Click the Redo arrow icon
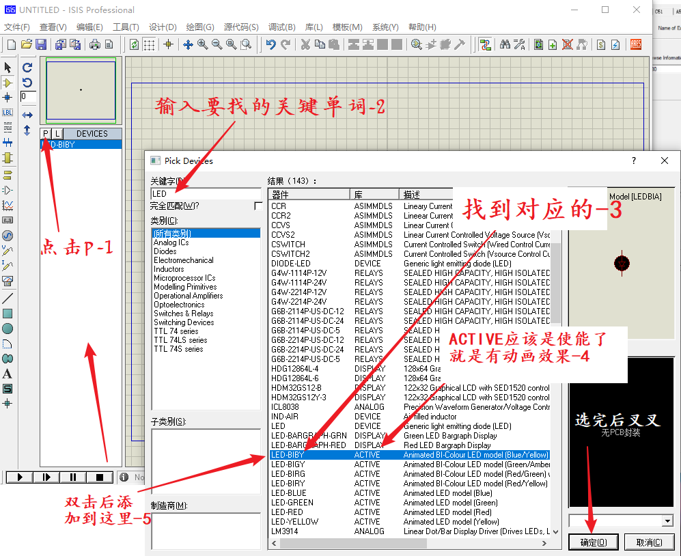Image resolution: width=681 pixels, height=556 pixels. 286,44
